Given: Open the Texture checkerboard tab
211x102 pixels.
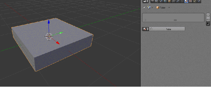Looking at the screenshot, I should point(190,1).
